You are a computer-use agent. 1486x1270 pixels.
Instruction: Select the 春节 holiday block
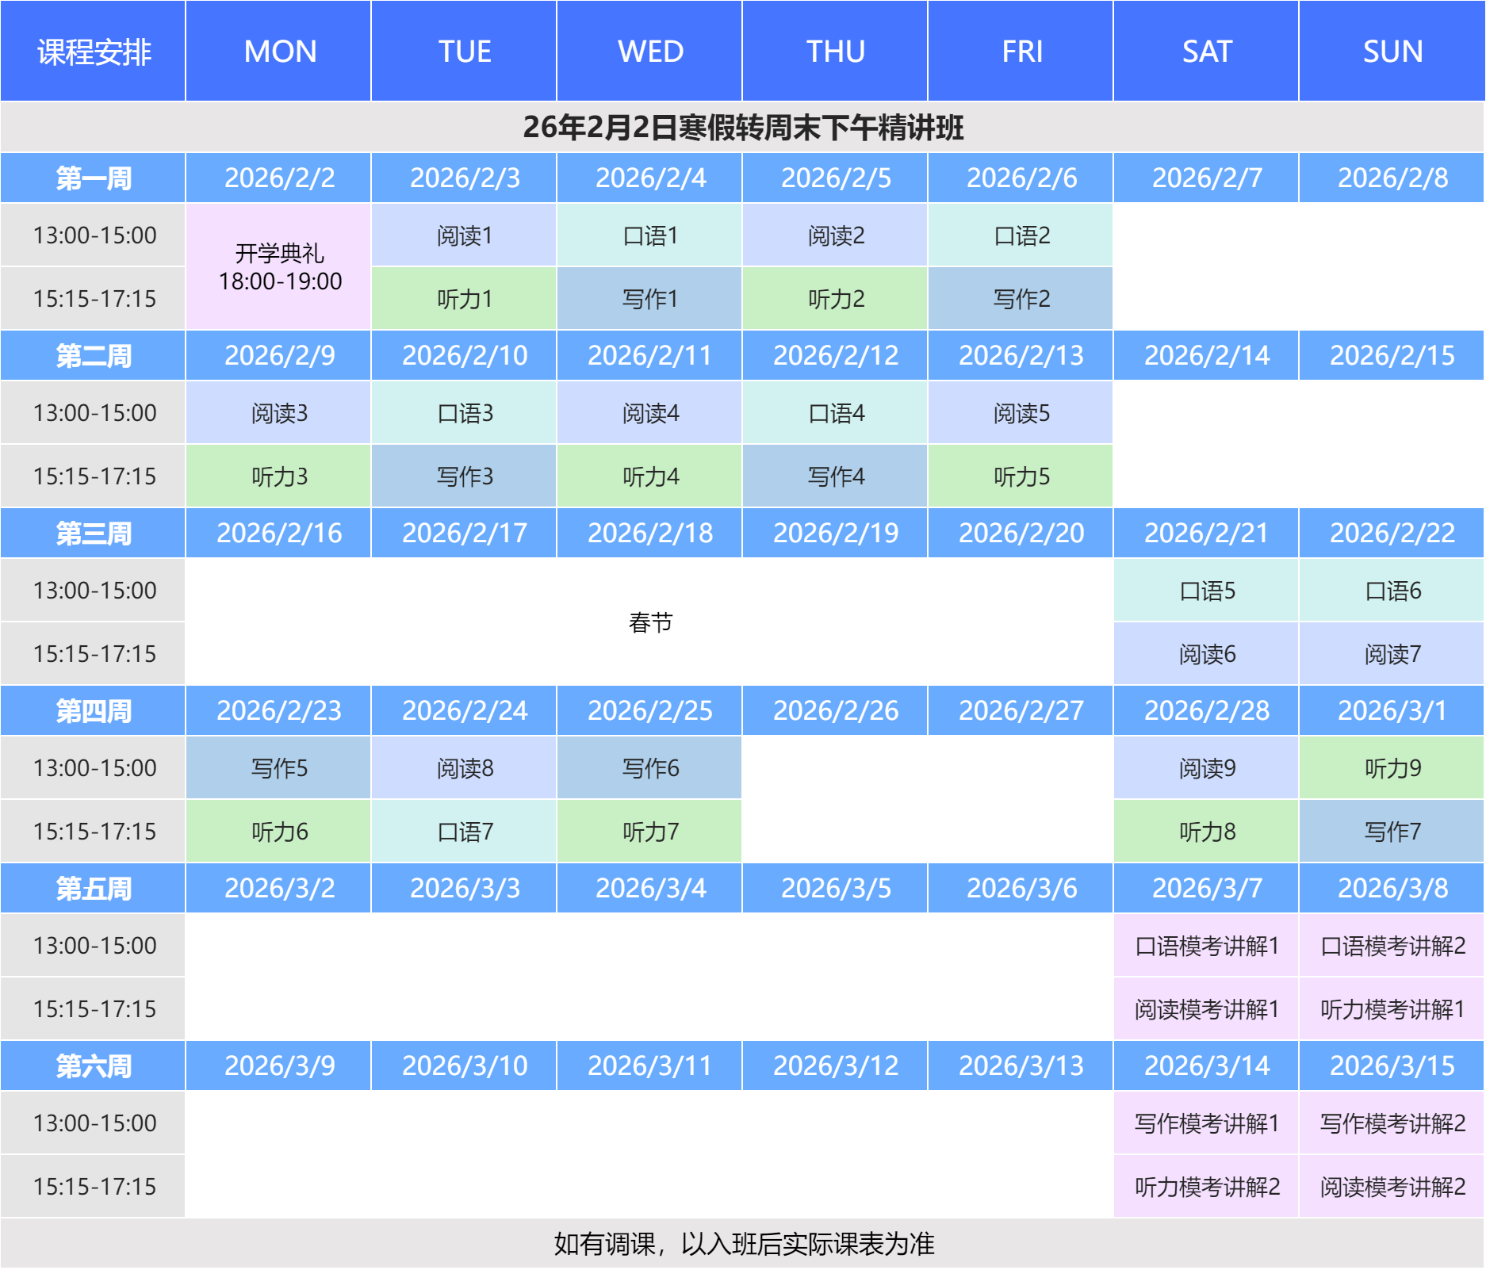(650, 622)
